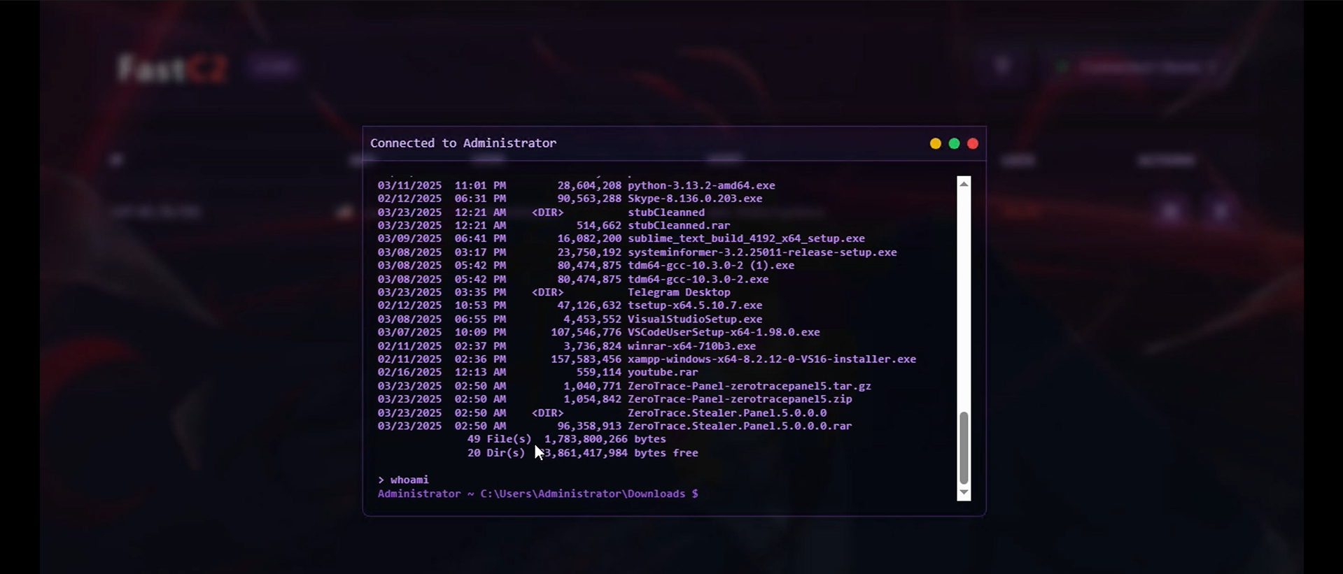The image size is (1343, 574).
Task: Focus the command prompt input line
Action: tap(537, 494)
